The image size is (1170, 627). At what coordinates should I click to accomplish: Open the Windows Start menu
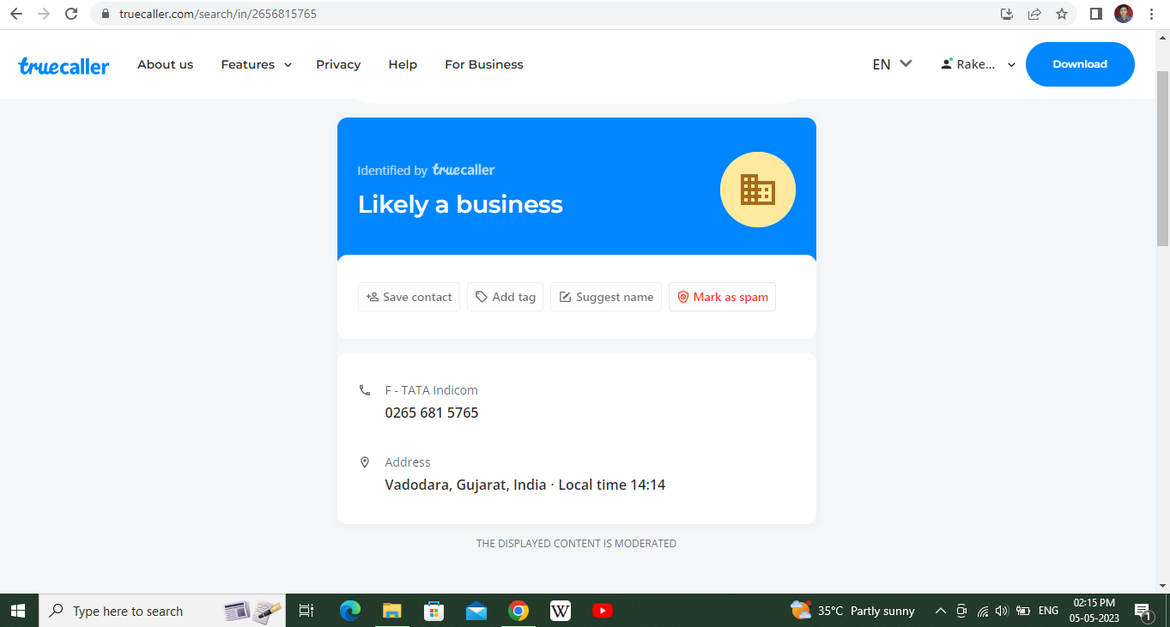(19, 611)
